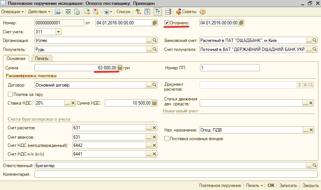The width and height of the screenshot is (321, 190).
Task: Select the Основная tab
Action: pos(16,58)
